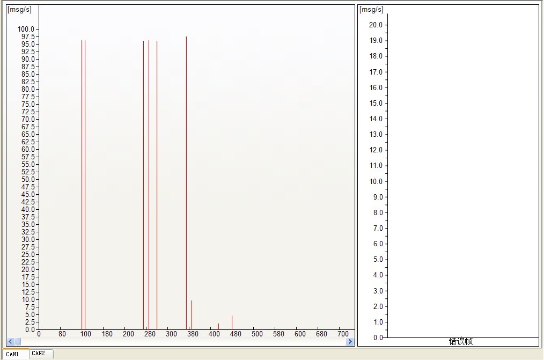The image size is (544, 360).
Task: Click the 20.0 value on right axis
Action: pyautogui.click(x=376, y=25)
